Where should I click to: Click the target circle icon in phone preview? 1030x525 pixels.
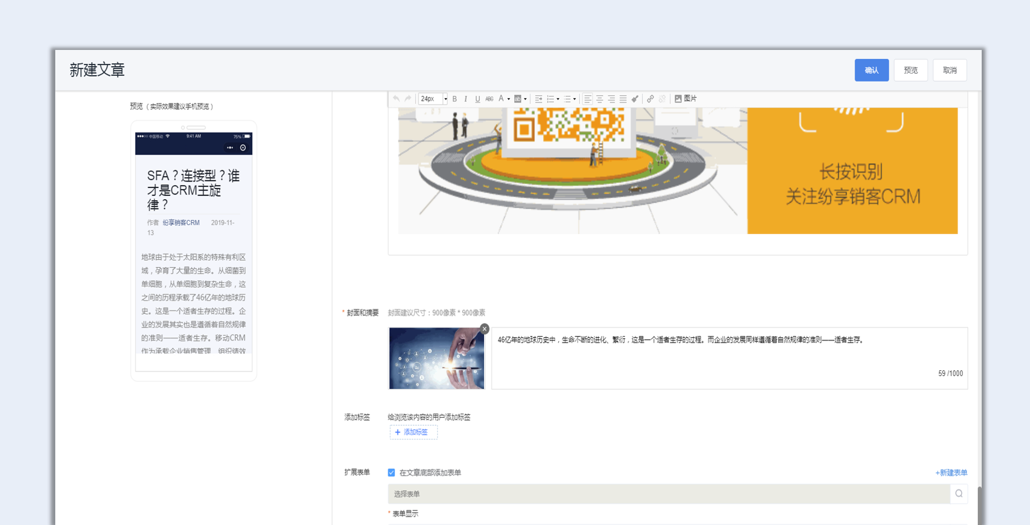click(x=243, y=148)
